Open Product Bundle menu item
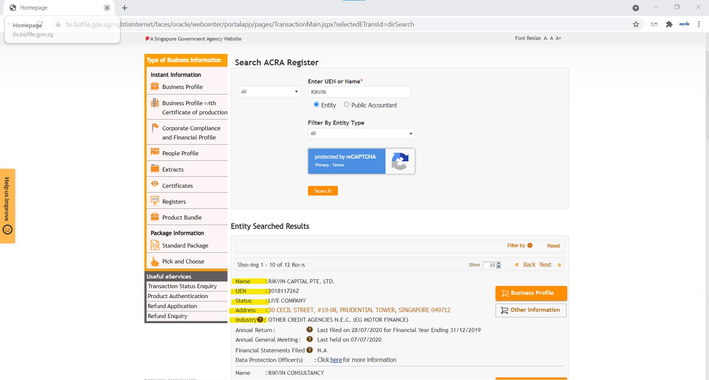This screenshot has height=380, width=709. tap(182, 217)
